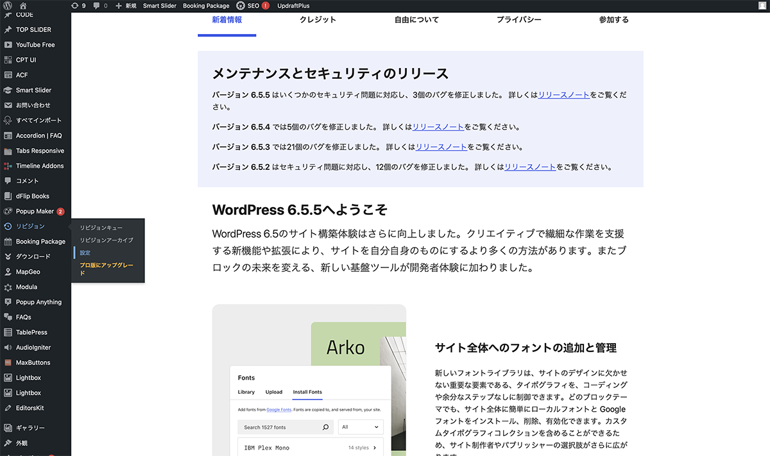Click the Yoast SEO icon in admin bar
This screenshot has height=456, width=770.
[x=241, y=6]
